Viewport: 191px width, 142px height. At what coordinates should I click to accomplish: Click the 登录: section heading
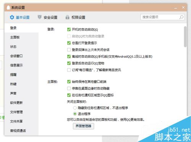(x=51, y=29)
